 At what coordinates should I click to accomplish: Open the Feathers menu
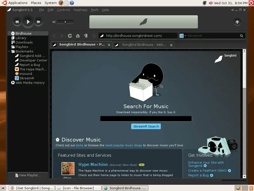tap(80, 10)
